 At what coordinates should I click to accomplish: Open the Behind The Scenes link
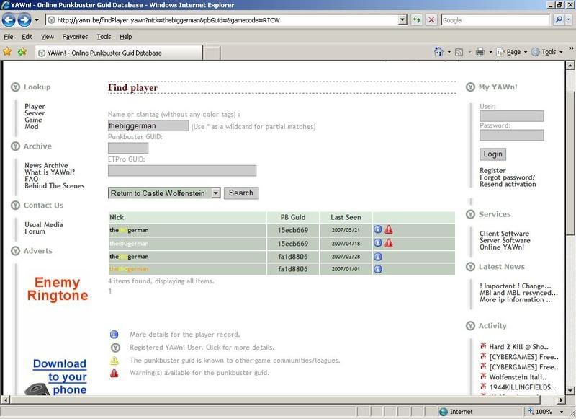[x=55, y=186]
